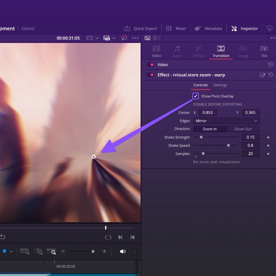
Task: Switch to the Settings subtab
Action: (x=220, y=85)
